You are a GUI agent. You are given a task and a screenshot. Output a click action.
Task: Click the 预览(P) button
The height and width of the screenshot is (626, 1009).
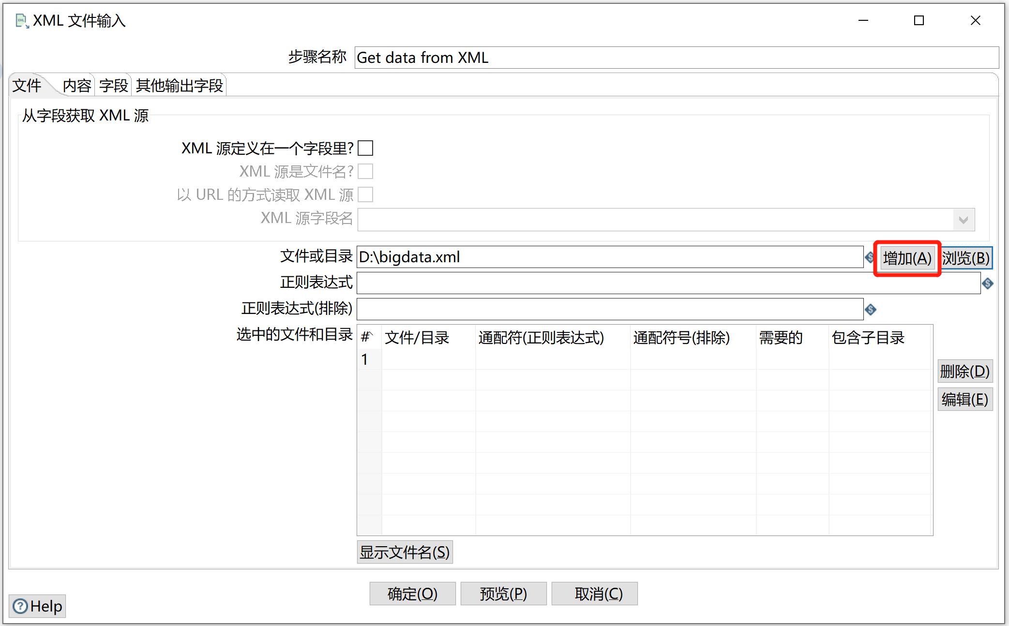point(503,594)
